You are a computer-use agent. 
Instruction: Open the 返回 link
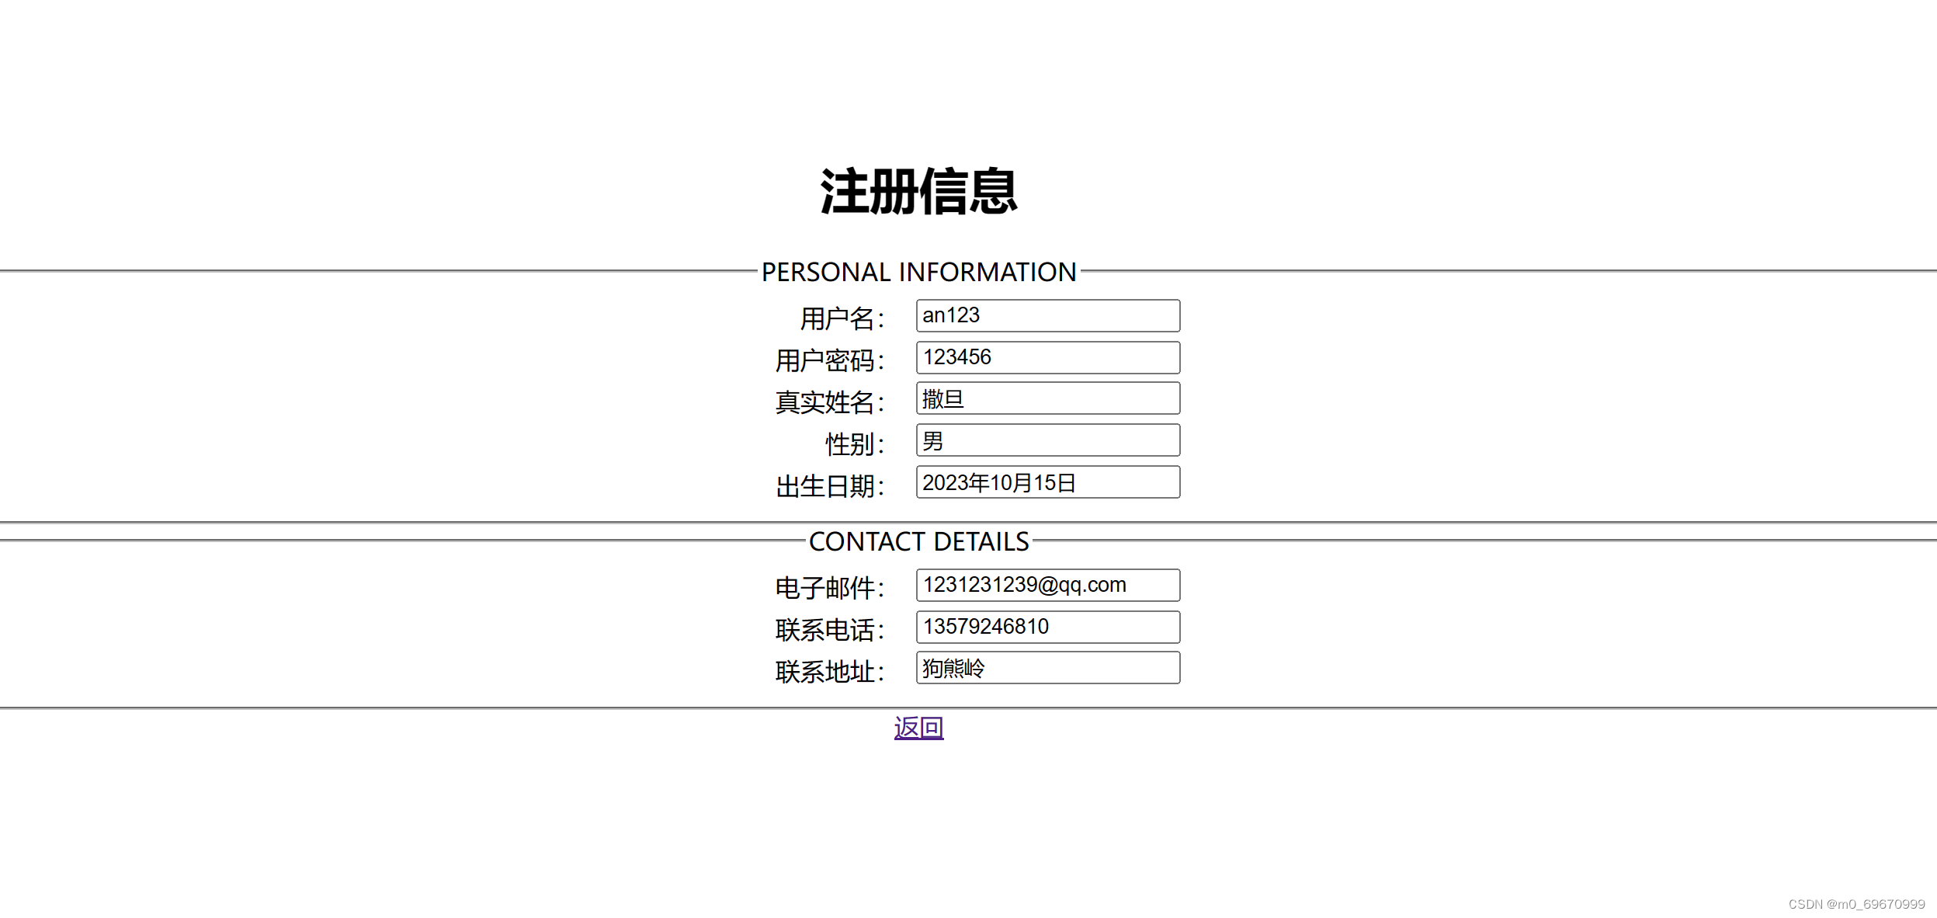coord(918,727)
